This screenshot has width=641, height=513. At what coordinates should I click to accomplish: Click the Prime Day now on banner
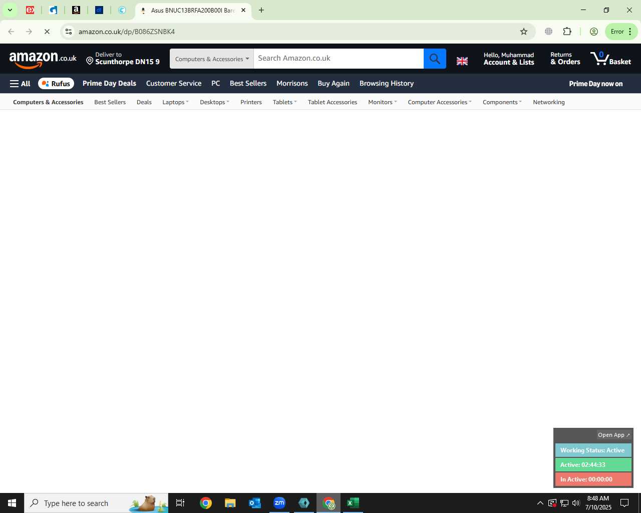(x=596, y=84)
